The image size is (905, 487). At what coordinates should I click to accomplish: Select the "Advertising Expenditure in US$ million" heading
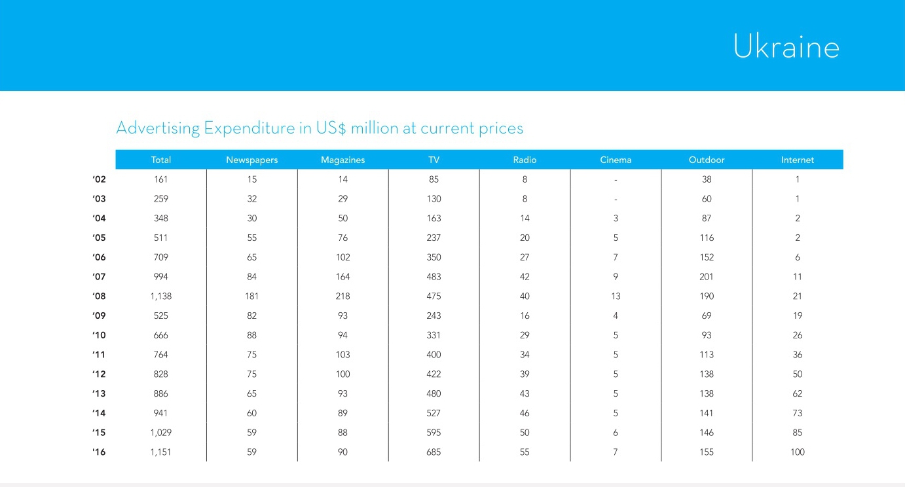[320, 128]
